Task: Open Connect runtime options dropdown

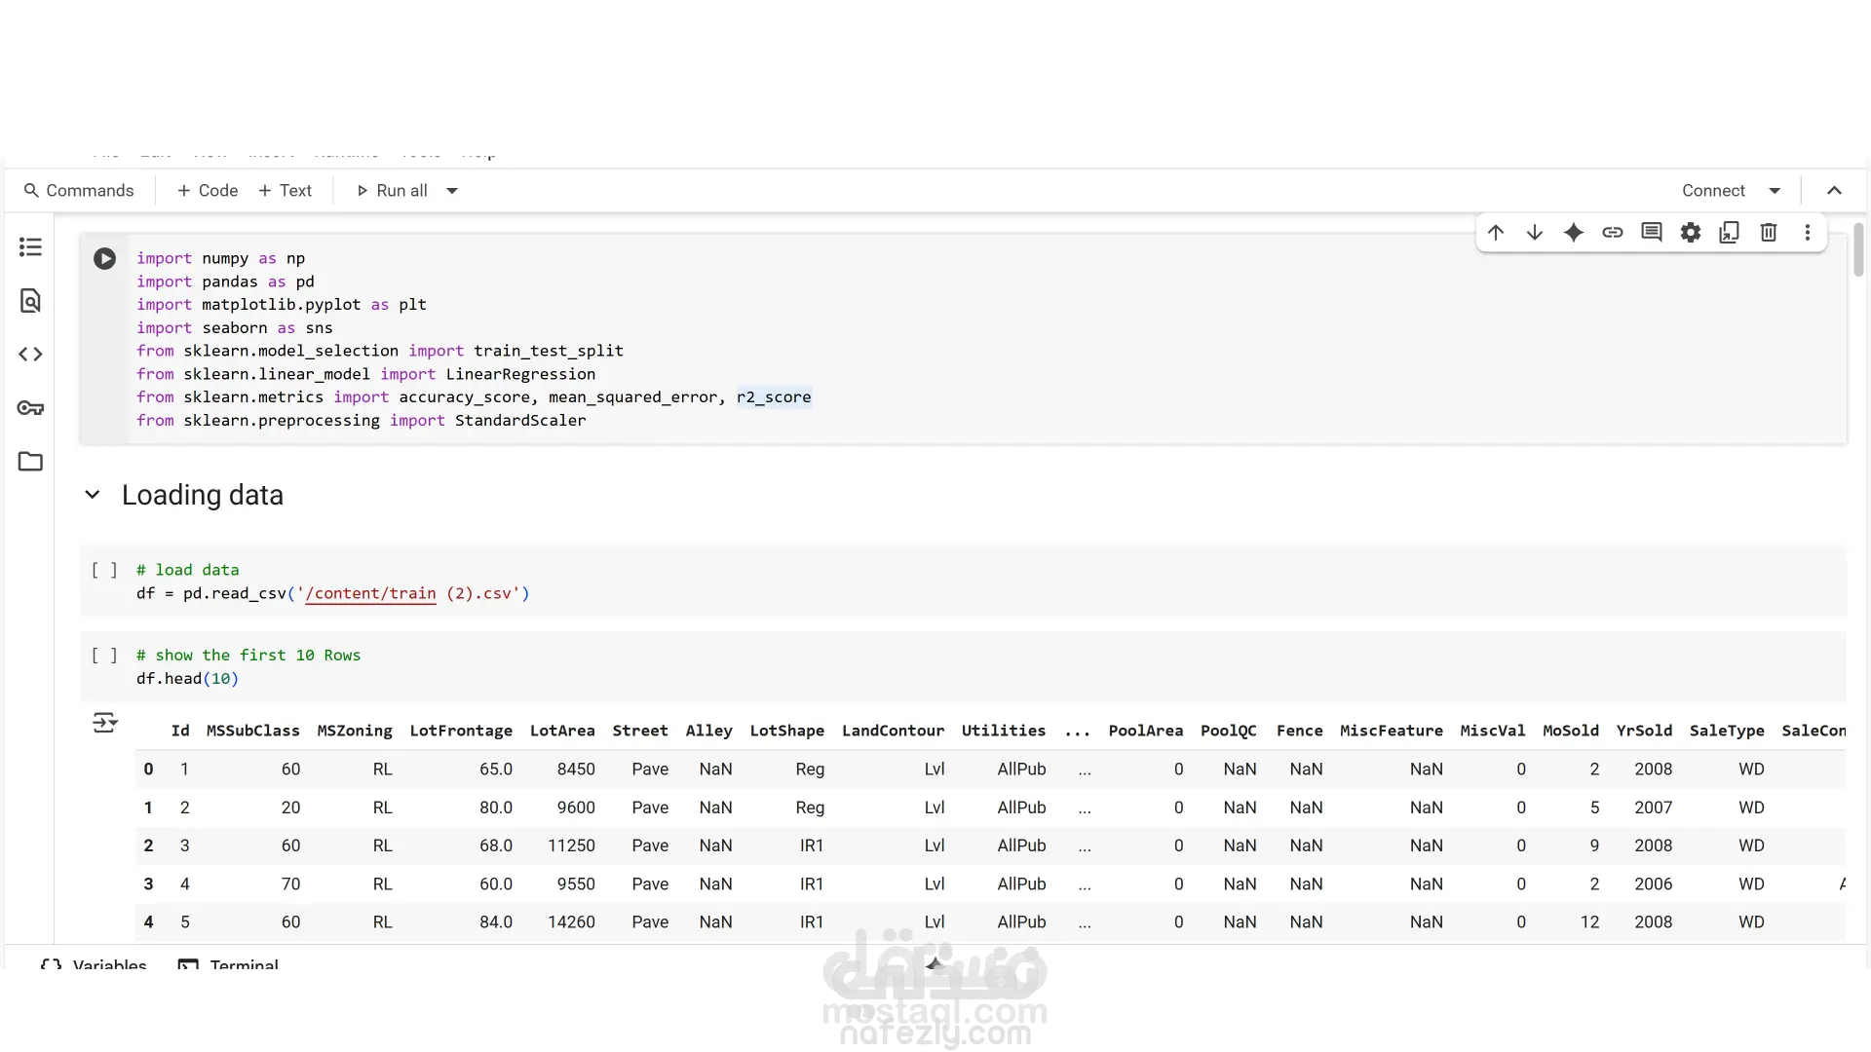Action: (x=1775, y=191)
